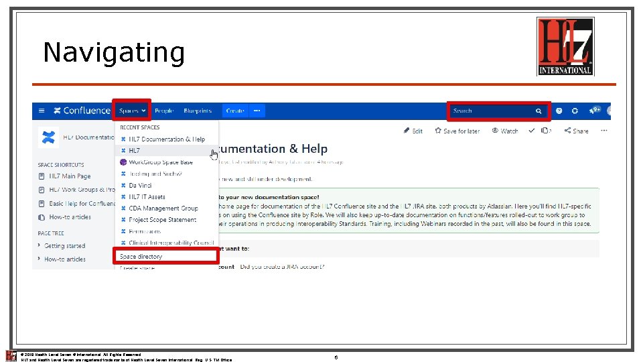Toggle the Watch eye button
Screen dimensions: 643x362
[505, 131]
